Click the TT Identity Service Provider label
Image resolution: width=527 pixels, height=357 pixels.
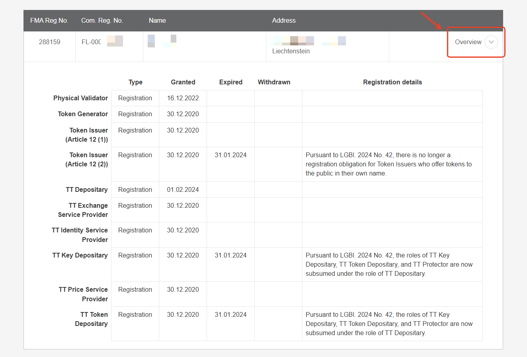80,235
